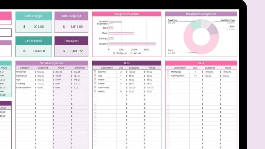Image resolution: width=265 pixels, height=149 pixels.
Task: Click the Left to Budget amount cell
Action: pos(34,27)
